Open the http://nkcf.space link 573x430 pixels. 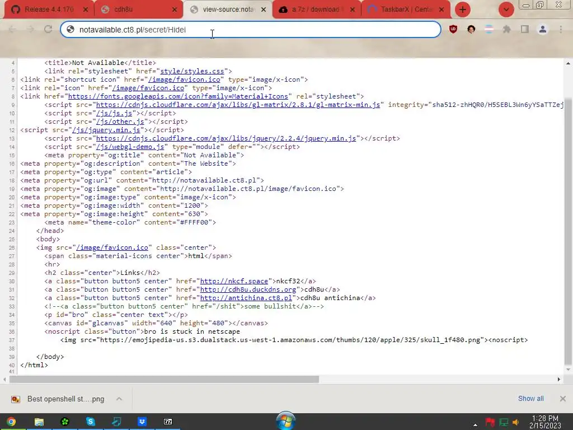coord(234,281)
